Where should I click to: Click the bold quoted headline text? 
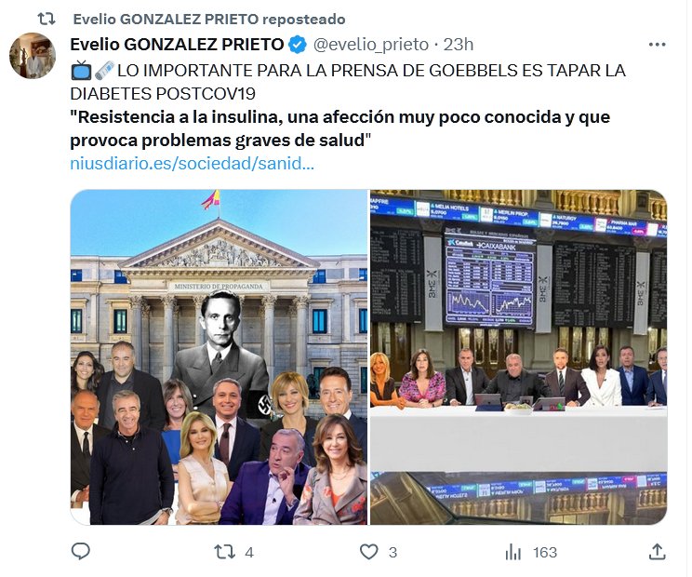(339, 128)
